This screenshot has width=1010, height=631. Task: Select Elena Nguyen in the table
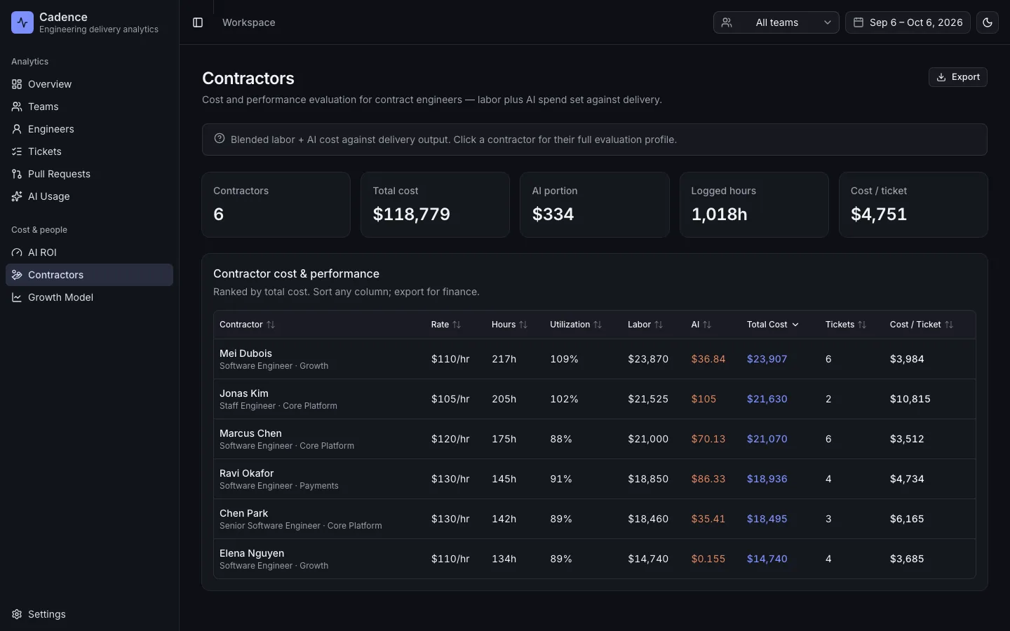click(595, 559)
